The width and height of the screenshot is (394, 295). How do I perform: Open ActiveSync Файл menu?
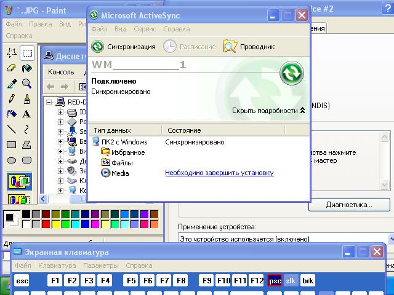(x=99, y=29)
